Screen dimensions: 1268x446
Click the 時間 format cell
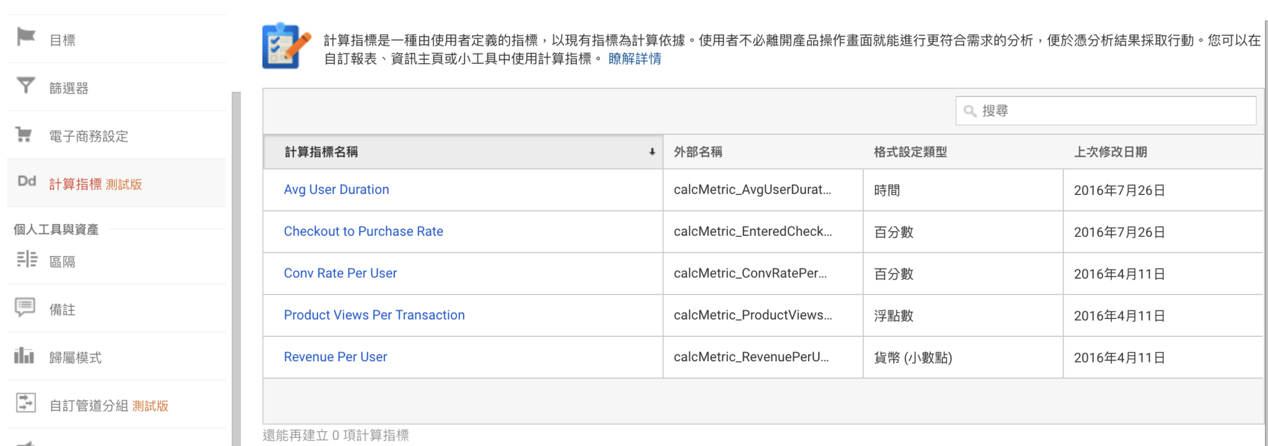(963, 190)
